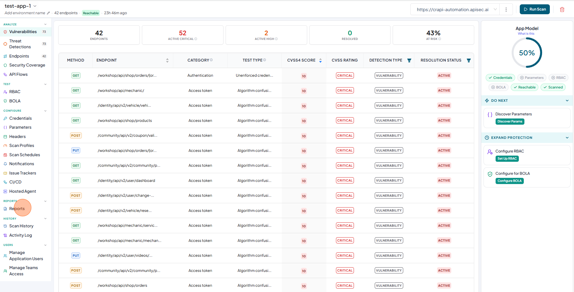Click the red delete trash icon
This screenshot has width=574, height=292.
562,10
